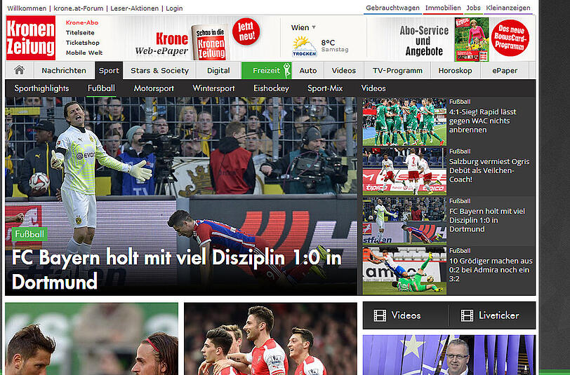The width and height of the screenshot is (570, 375).
Task: Click the 8°C Samstag weather text
Action: 335,46
